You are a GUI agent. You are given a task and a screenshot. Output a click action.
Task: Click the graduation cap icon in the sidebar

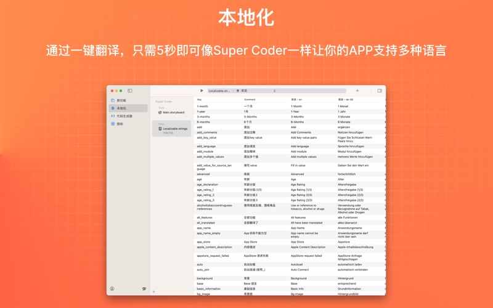click(144, 288)
